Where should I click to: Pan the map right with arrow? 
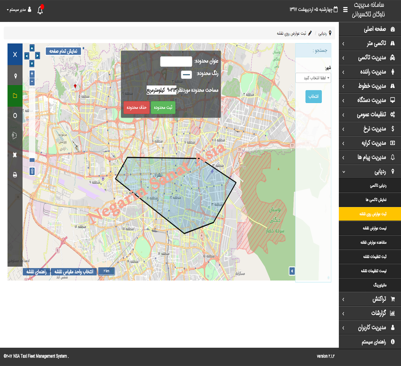(37, 56)
